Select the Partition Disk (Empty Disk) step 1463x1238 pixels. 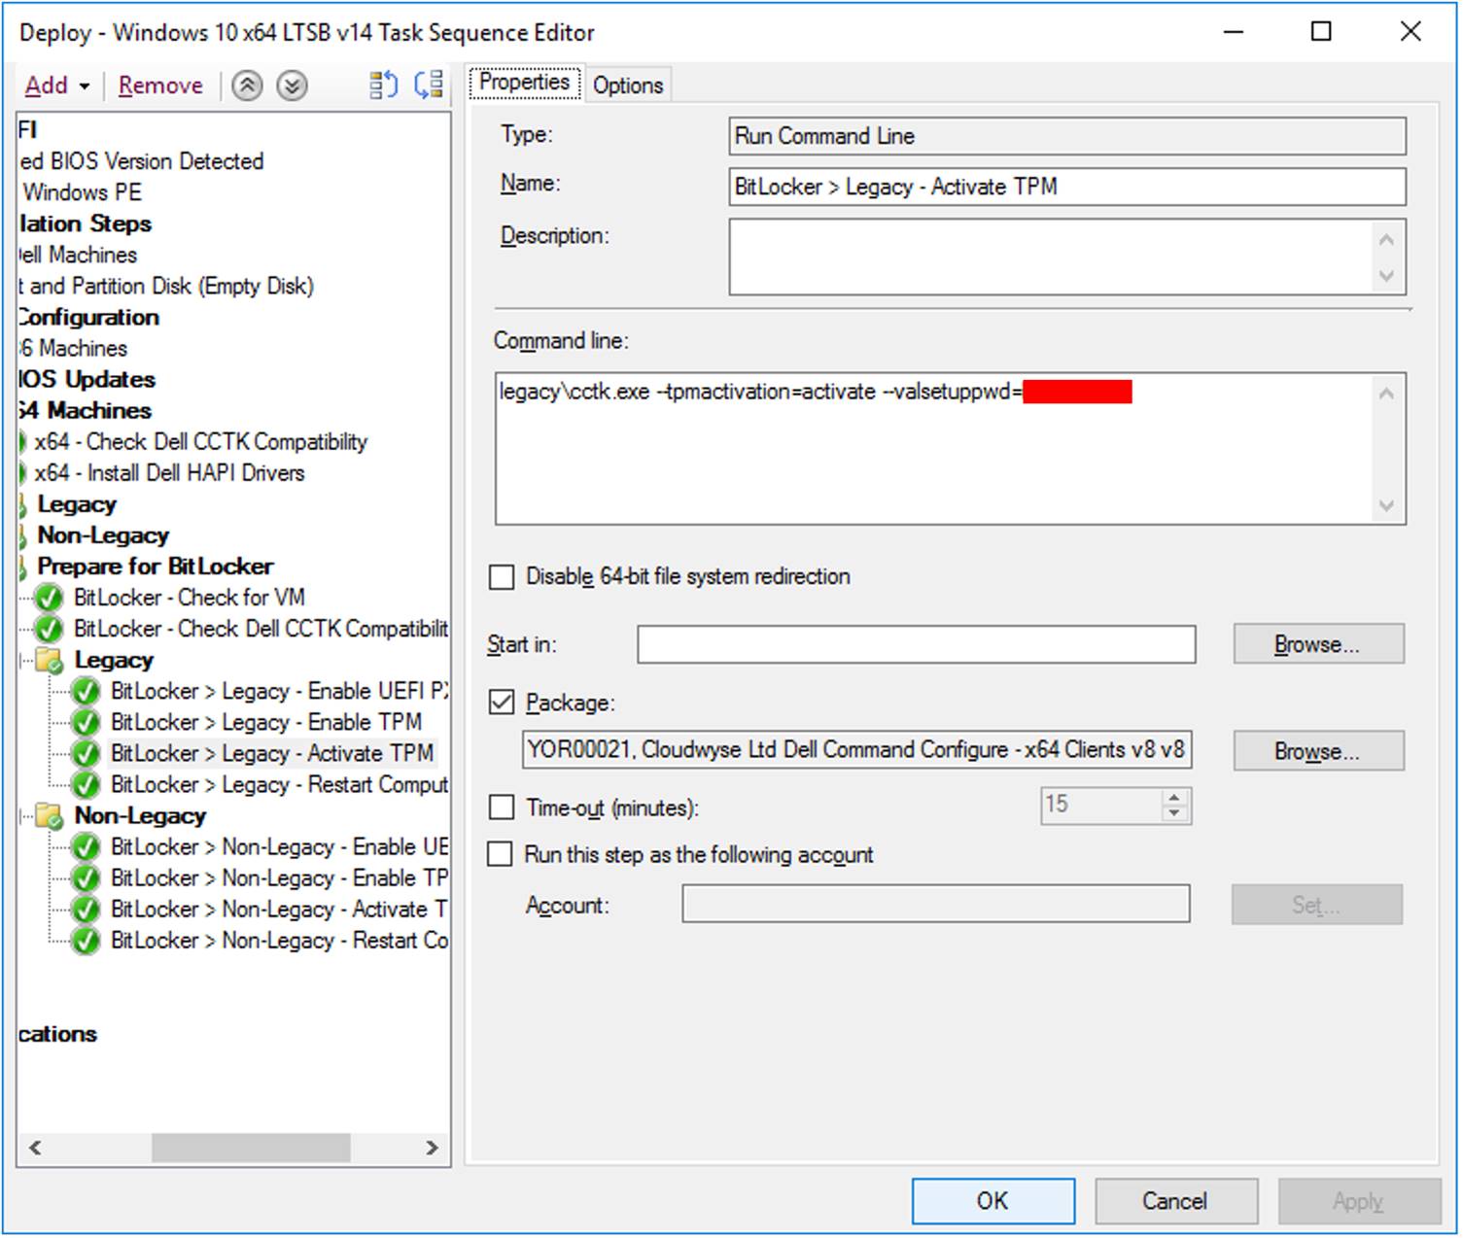pyautogui.click(x=166, y=287)
